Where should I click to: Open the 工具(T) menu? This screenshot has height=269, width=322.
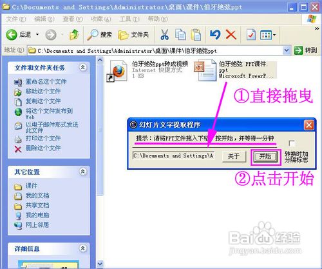129,19
